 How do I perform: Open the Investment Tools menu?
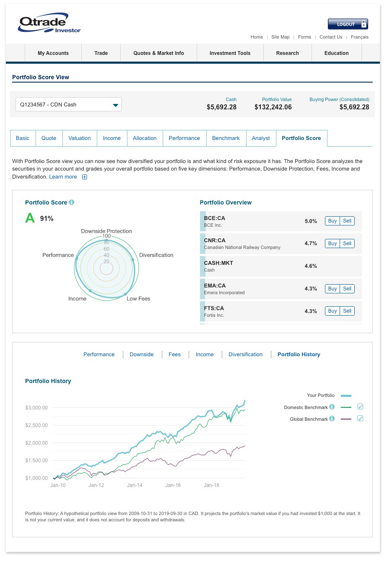(230, 53)
